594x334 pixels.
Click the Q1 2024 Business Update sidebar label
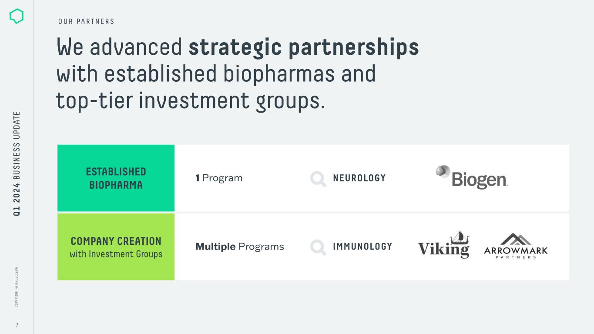[17, 164]
